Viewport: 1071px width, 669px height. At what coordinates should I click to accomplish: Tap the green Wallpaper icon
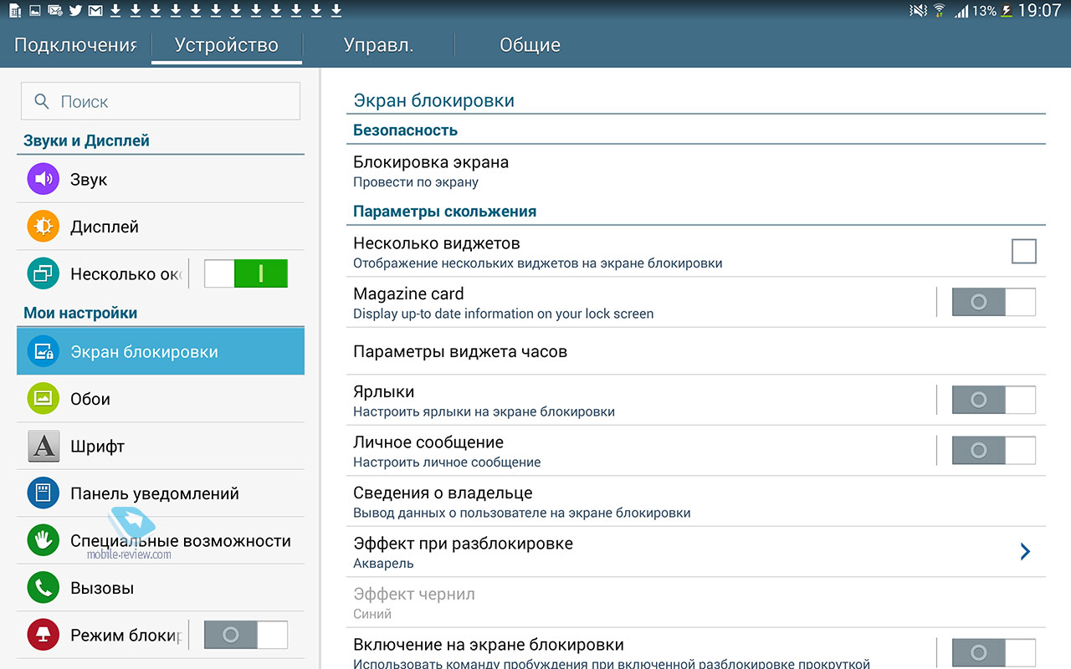[43, 399]
